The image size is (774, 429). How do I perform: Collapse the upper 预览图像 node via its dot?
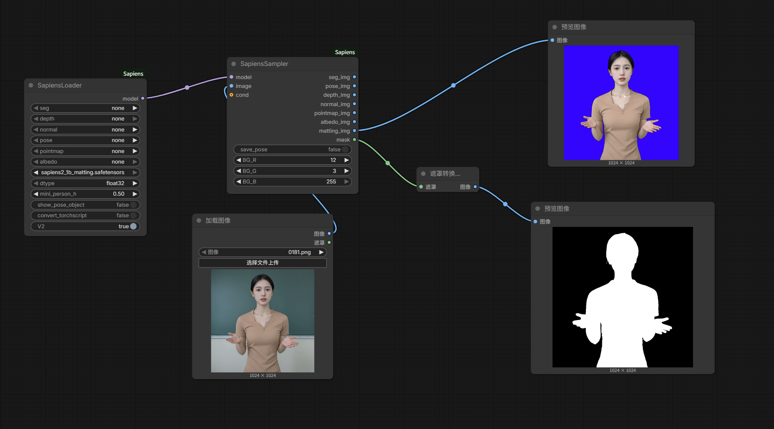click(555, 27)
